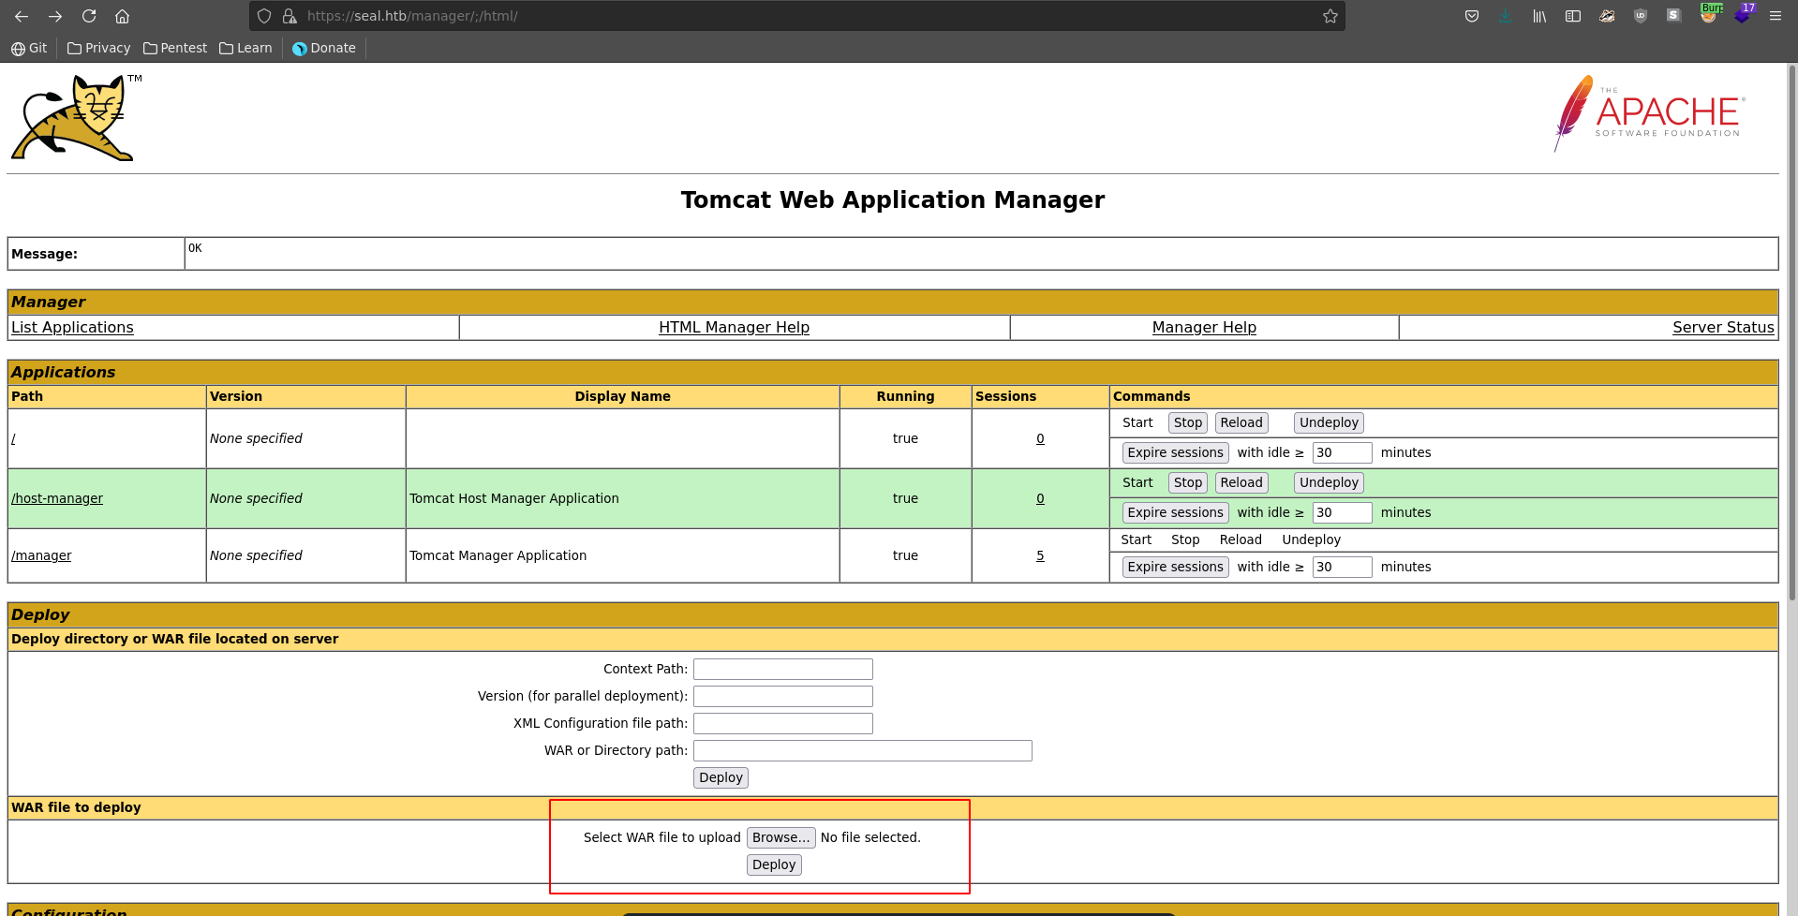This screenshot has height=916, width=1798.
Task: Click the page's vertical scrollbar
Action: point(1791,375)
